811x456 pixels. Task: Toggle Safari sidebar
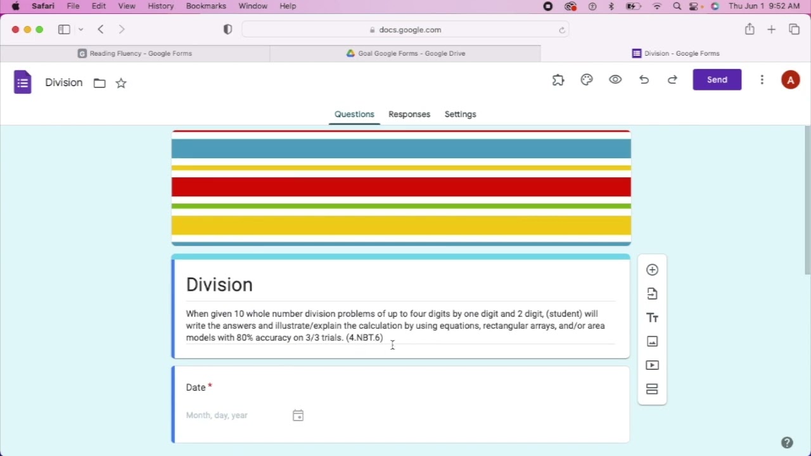(64, 30)
